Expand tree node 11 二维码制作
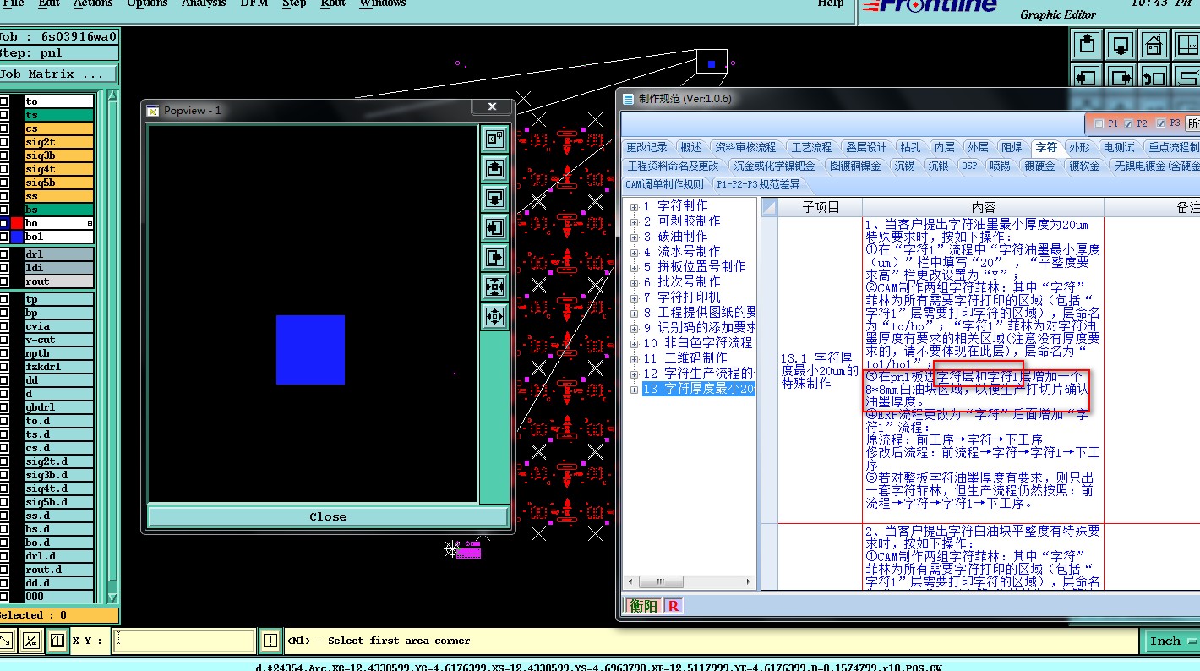Image resolution: width=1200 pixels, height=671 pixels. tap(635, 358)
